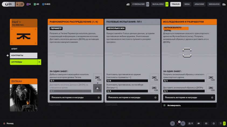Open the chat bubble icon in the bottom bar
The image size is (227, 127).
[198, 124]
